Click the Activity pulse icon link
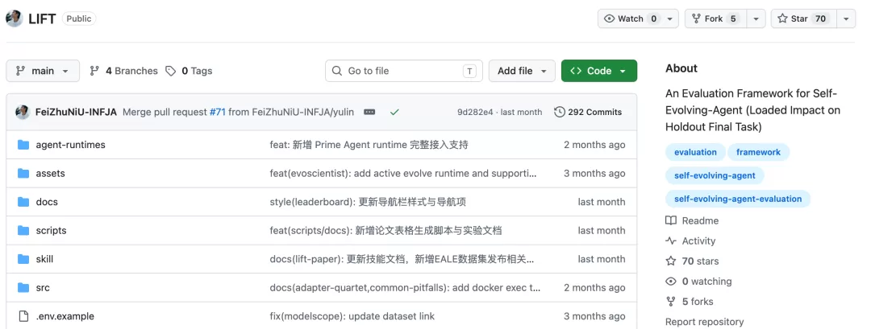The image size is (871, 329). pyautogui.click(x=671, y=241)
